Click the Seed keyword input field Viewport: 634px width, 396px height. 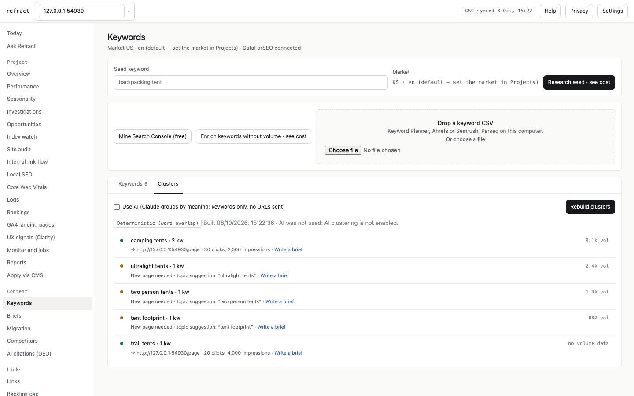pyautogui.click(x=251, y=82)
